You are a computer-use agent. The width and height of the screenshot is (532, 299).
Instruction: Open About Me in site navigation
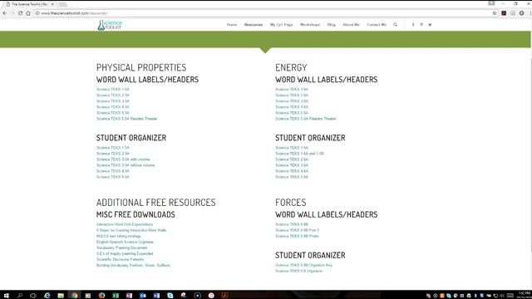tap(351, 25)
